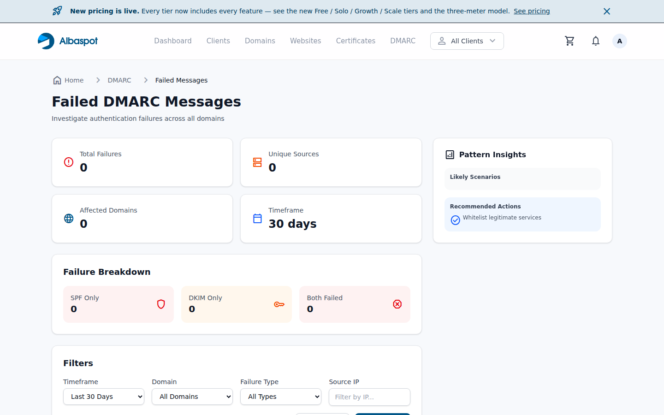Screen dimensions: 664x415
Task: Click the Likely Scenarios heading
Action: pyautogui.click(x=475, y=177)
